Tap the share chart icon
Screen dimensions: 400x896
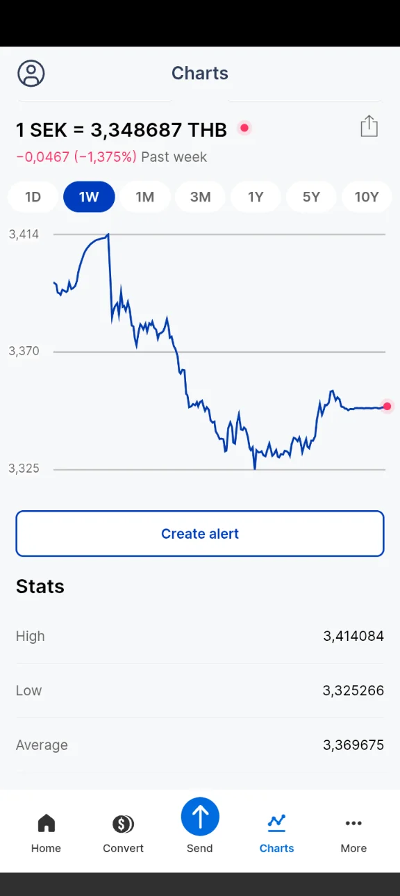point(369,127)
